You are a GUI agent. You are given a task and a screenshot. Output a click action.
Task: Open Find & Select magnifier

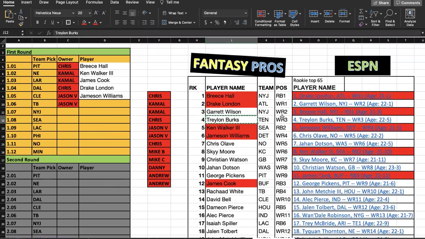click(390, 18)
